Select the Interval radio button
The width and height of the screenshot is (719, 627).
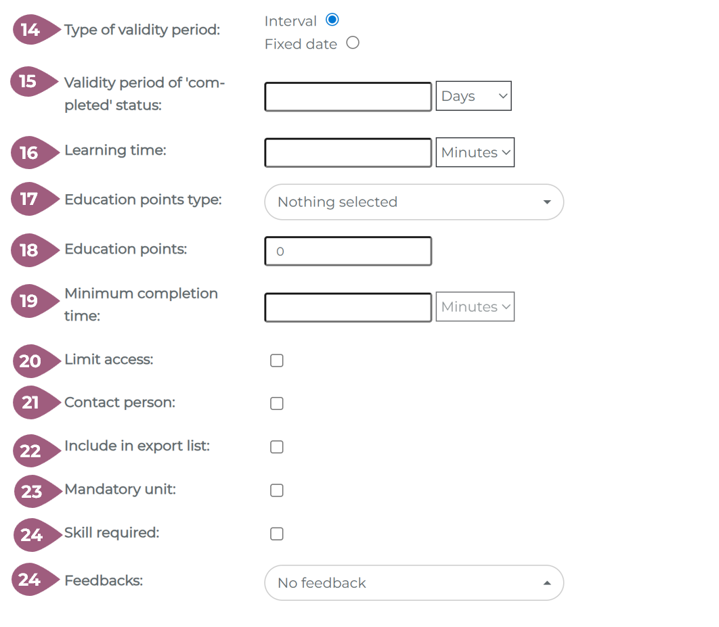tap(332, 20)
